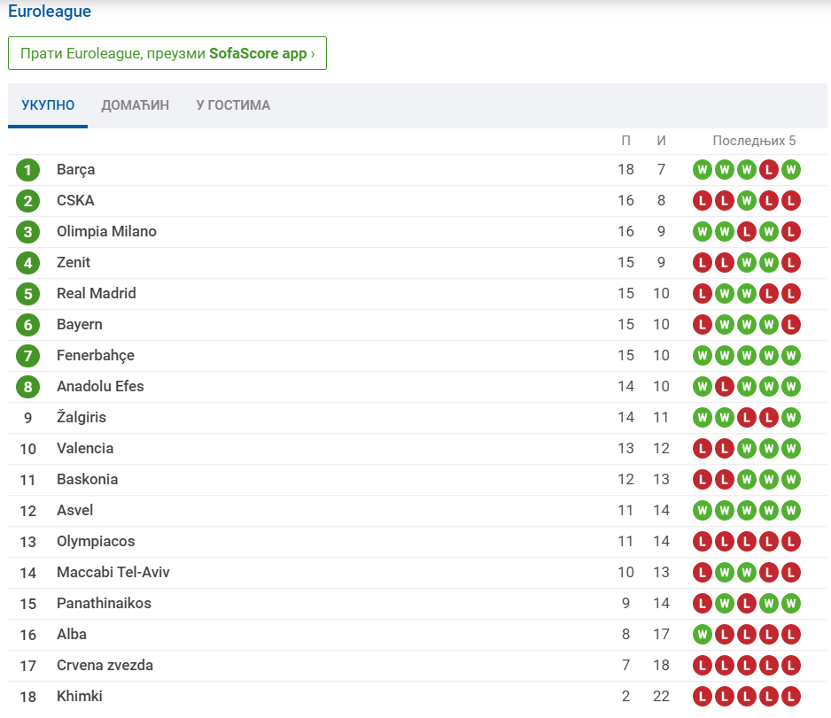Click the green W result icon in Alba's row
Image resolution: width=831 pixels, height=718 pixels.
703,635
